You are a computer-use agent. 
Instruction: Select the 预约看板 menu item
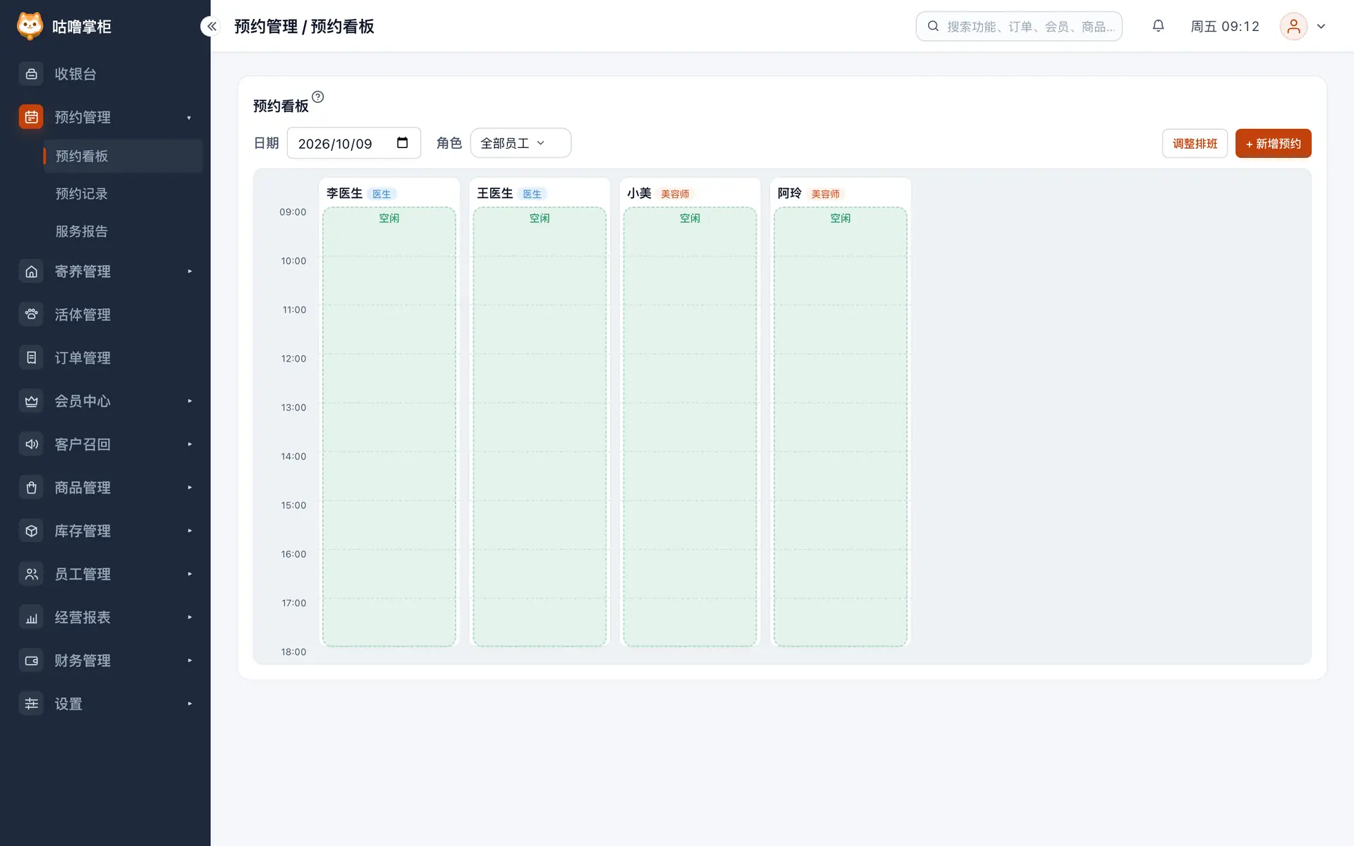(123, 156)
